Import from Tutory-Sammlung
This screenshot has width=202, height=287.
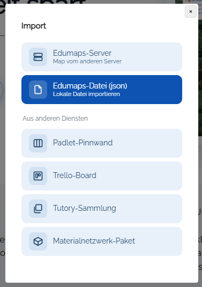[x=102, y=209]
